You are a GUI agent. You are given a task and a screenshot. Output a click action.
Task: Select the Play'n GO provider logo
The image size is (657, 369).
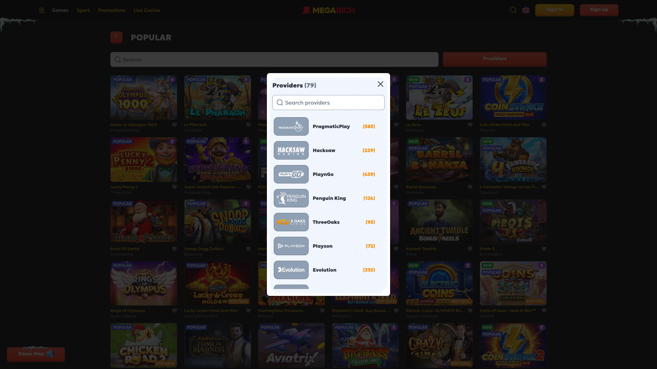(291, 174)
